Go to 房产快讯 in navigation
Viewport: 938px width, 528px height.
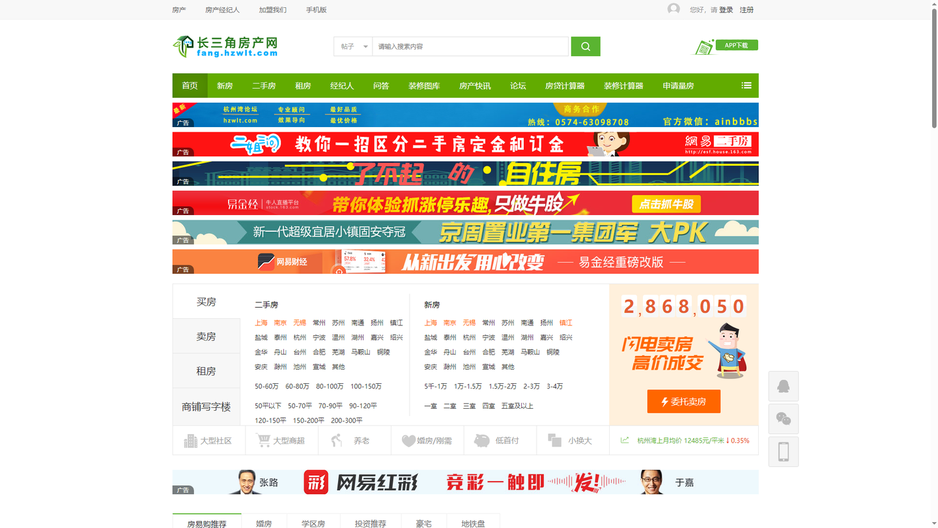click(x=475, y=85)
